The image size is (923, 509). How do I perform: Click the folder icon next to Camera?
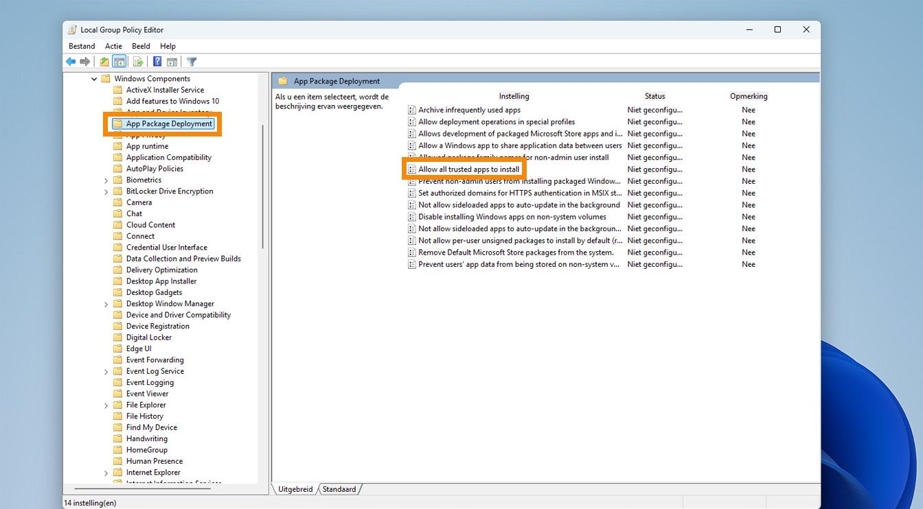[x=117, y=202]
